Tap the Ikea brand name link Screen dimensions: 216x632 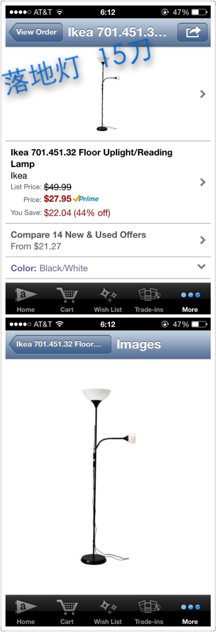pyautogui.click(x=19, y=176)
